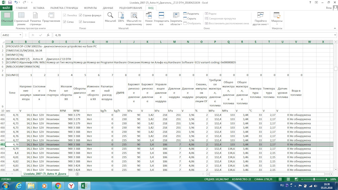Insert a function with the fx button
The image size is (338, 190).
[x=48, y=35]
